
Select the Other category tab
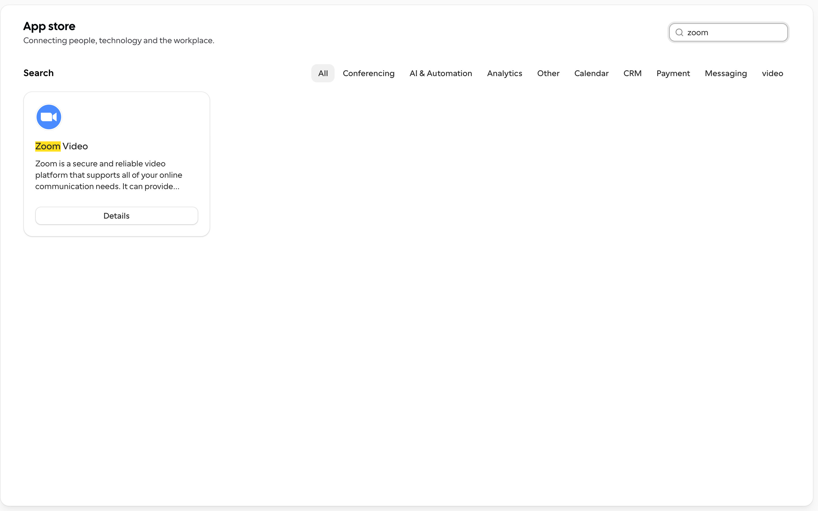pyautogui.click(x=548, y=73)
